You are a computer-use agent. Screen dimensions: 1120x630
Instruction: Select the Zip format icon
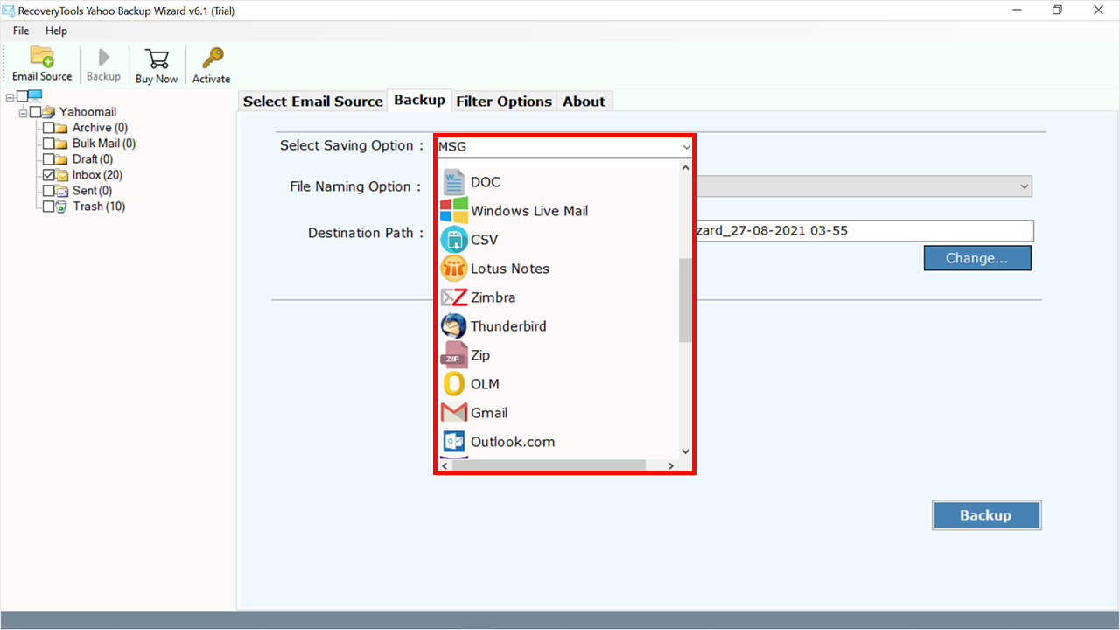click(x=453, y=355)
